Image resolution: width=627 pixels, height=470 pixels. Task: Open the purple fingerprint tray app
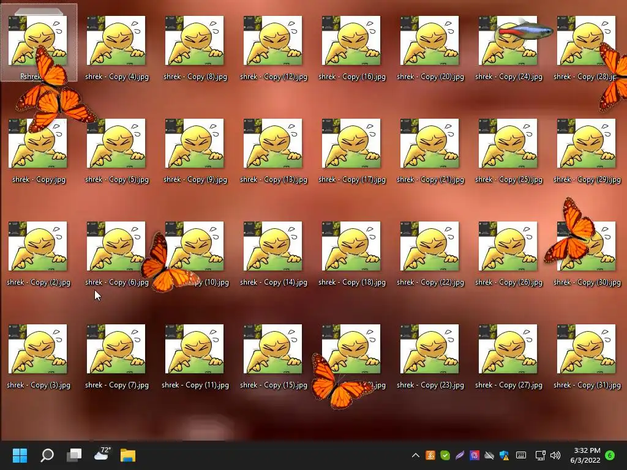point(475,455)
